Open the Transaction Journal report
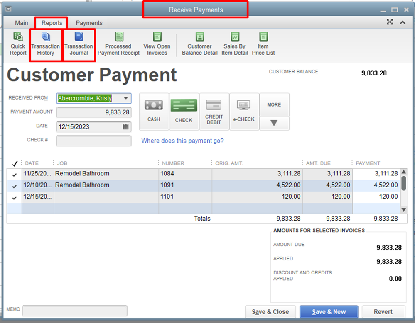Image resolution: width=415 pixels, height=323 pixels. 79,43
